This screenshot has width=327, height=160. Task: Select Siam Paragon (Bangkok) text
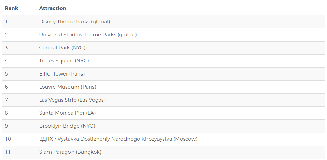(x=70, y=152)
